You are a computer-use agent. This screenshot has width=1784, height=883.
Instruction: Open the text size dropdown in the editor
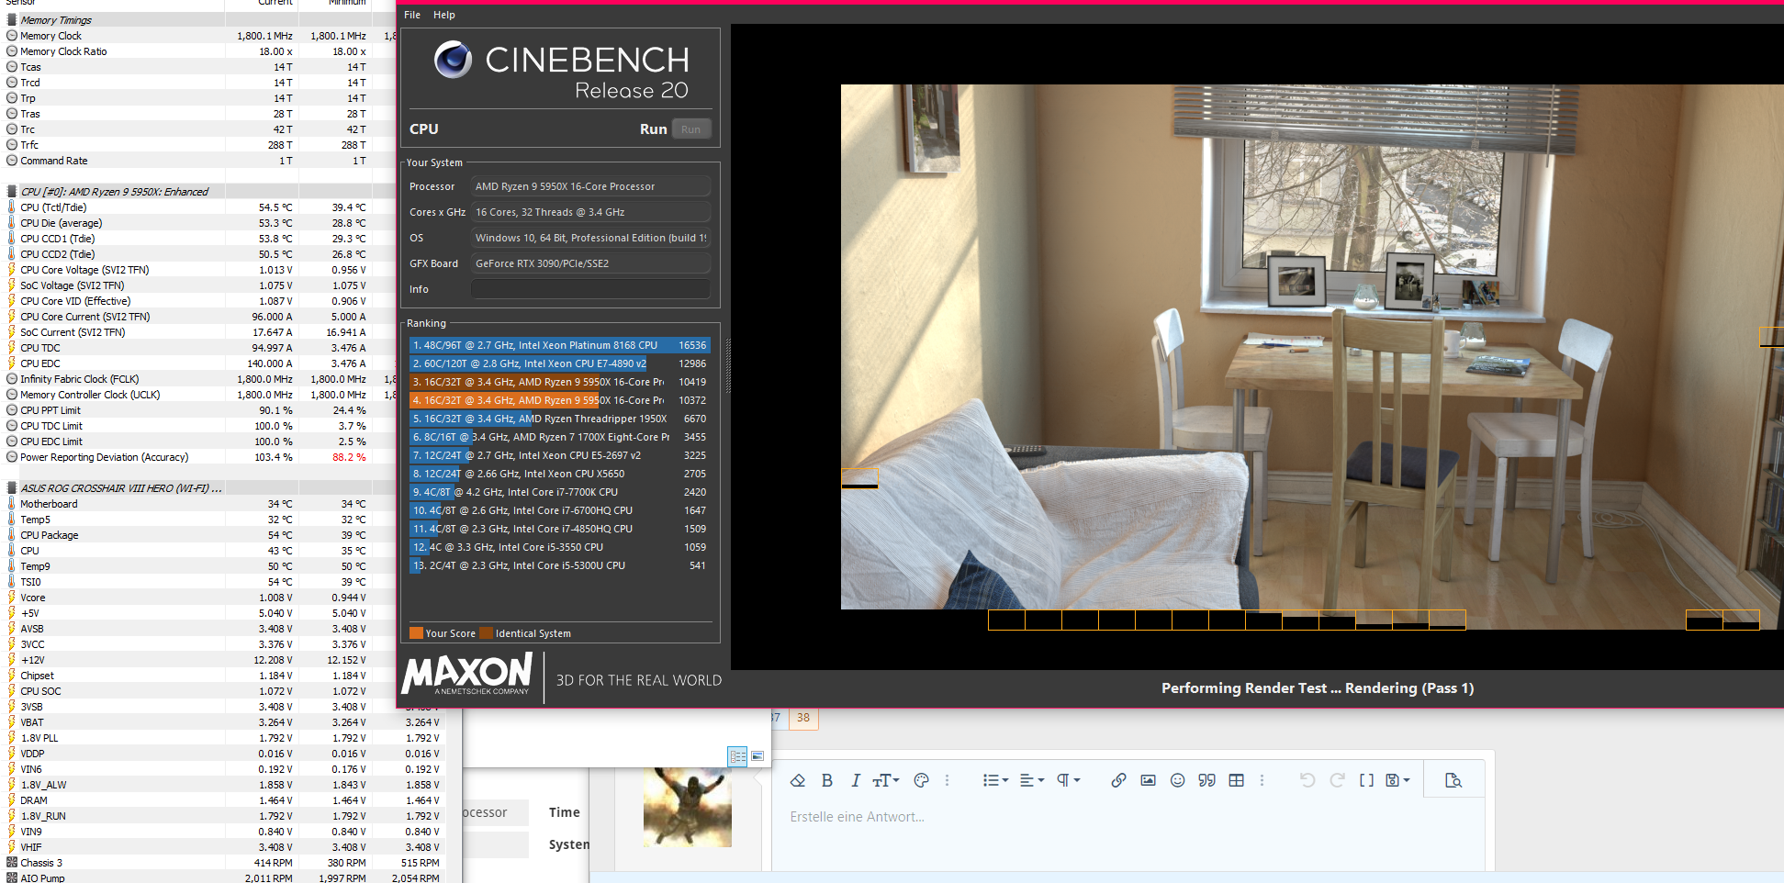(x=885, y=780)
